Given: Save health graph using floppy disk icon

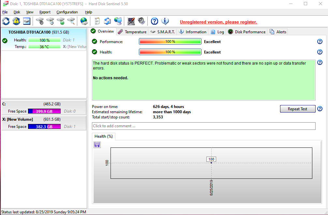Looking at the screenshot, I should (x=97, y=145).
